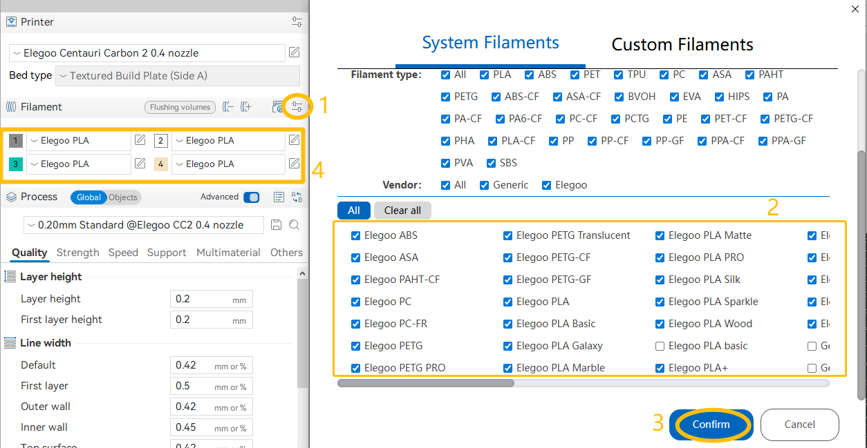Edit filament 1 preset with pencil icon
This screenshot has width=867, height=448.
tap(140, 141)
